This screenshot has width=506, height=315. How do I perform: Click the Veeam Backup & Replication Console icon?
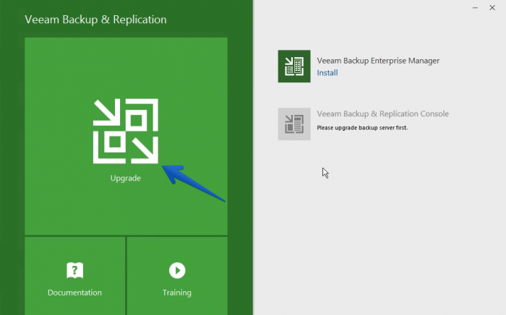click(294, 124)
